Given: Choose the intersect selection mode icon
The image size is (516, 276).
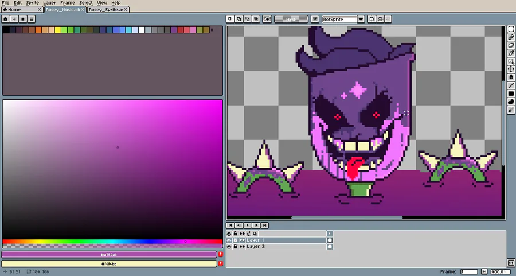Looking at the screenshot, I should 256,19.
